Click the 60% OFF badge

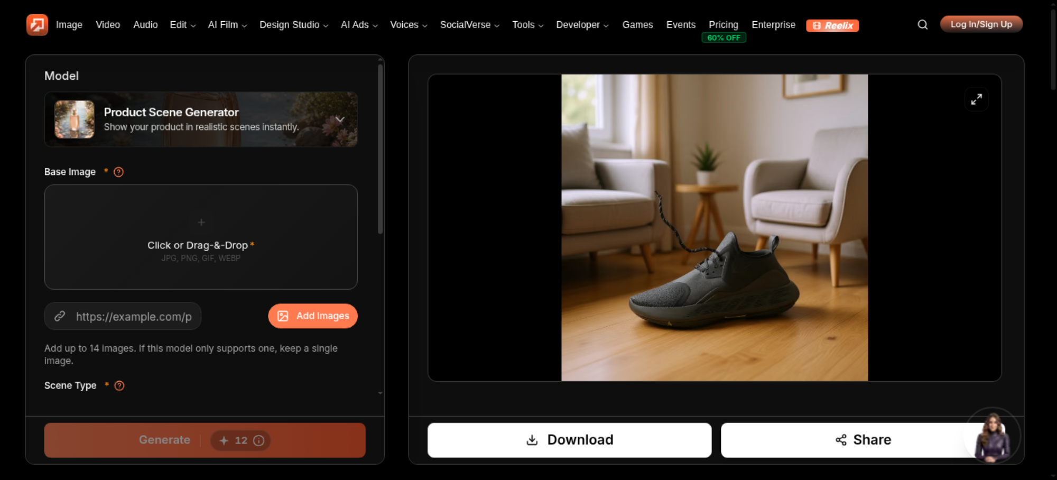coord(724,38)
